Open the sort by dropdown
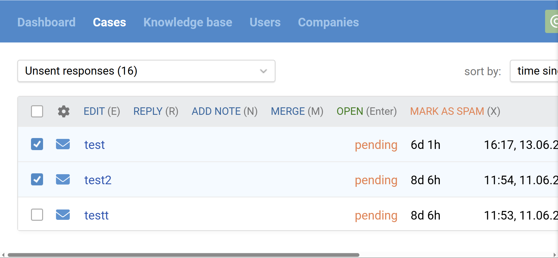Image resolution: width=558 pixels, height=258 pixels. (x=534, y=71)
